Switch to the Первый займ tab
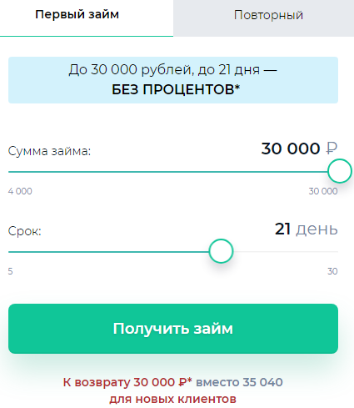Viewport: 354px width, 408px height. point(87,18)
